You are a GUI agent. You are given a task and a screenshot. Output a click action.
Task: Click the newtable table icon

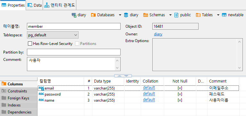click(224, 15)
